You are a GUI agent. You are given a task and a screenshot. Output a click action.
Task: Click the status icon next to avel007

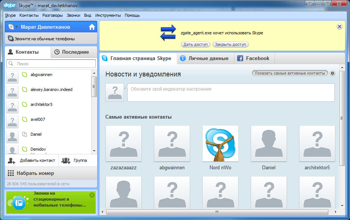pos(25,119)
